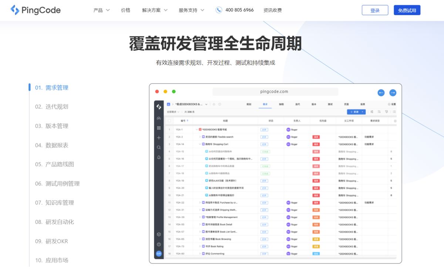
Task: Click the 登录 button
Action: (375, 10)
